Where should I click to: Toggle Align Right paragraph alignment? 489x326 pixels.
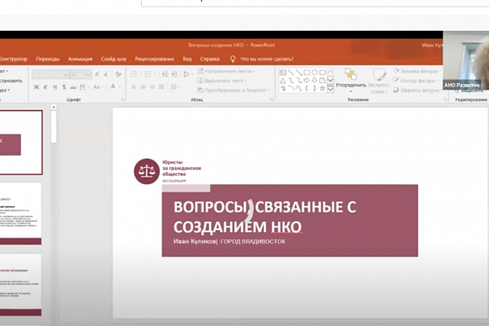click(152, 87)
